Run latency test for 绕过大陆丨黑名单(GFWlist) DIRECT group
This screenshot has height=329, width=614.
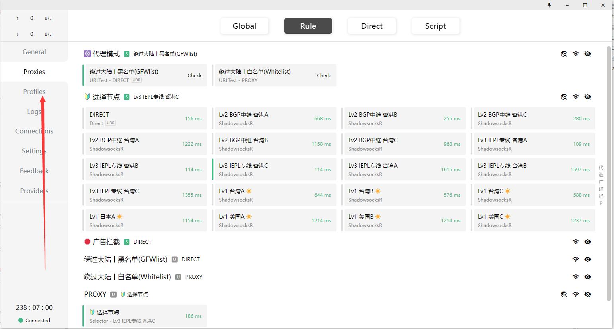(576, 259)
